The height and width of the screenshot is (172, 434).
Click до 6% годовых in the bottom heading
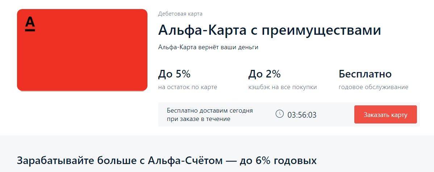[x=278, y=160]
